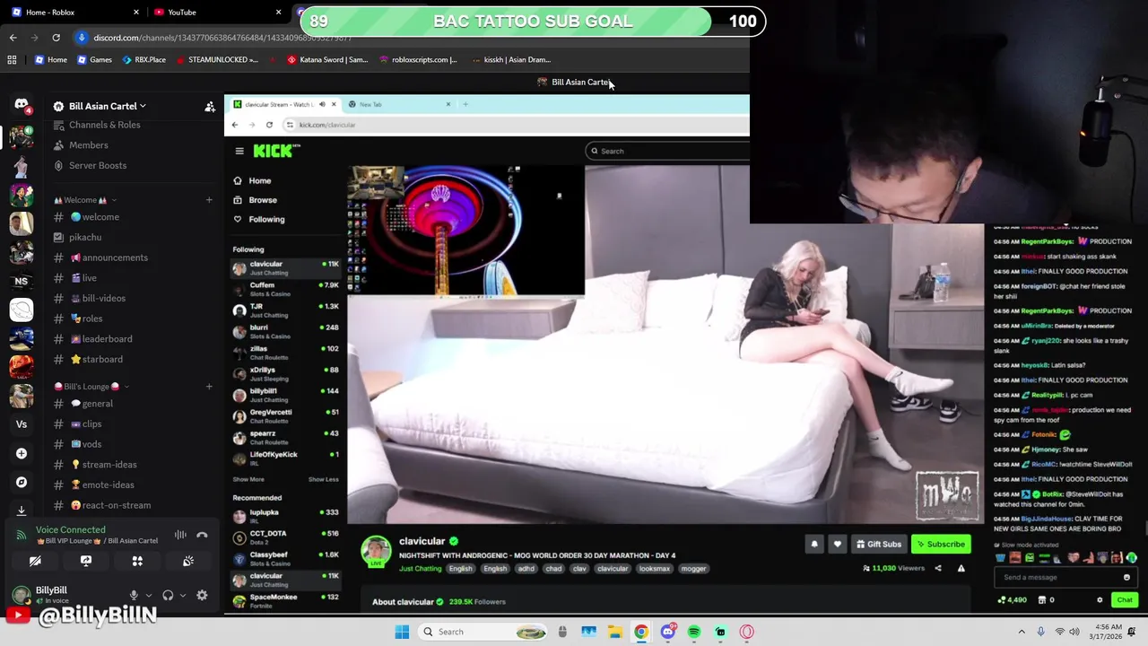This screenshot has height=646, width=1148.
Task: Add a channel to Bill's Lounge category
Action: coord(209,387)
